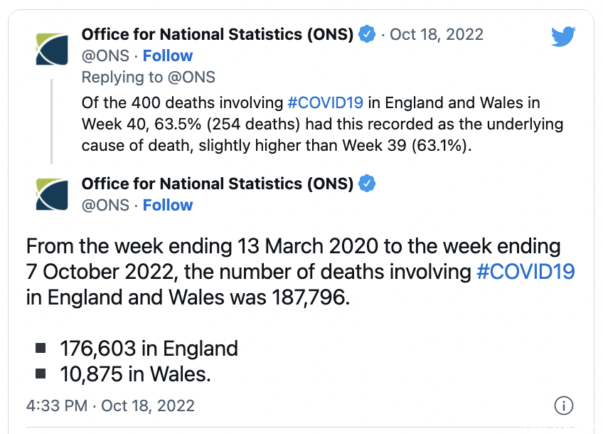
Task: Follow ONS from the top tweet
Action: (168, 55)
